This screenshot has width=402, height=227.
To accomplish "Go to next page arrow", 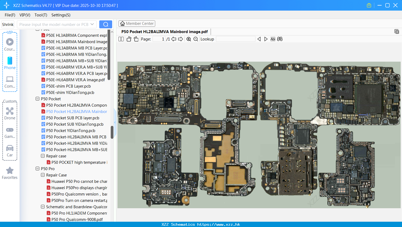I will (x=181, y=39).
